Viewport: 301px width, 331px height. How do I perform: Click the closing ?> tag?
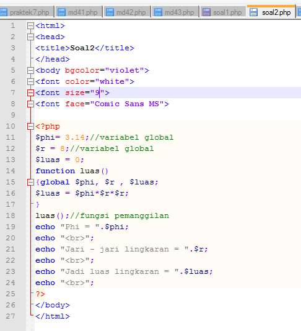pyautogui.click(x=40, y=294)
